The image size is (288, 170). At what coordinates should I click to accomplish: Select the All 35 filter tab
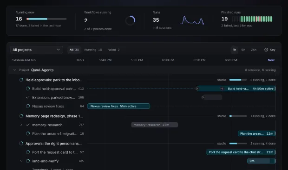click(74, 50)
